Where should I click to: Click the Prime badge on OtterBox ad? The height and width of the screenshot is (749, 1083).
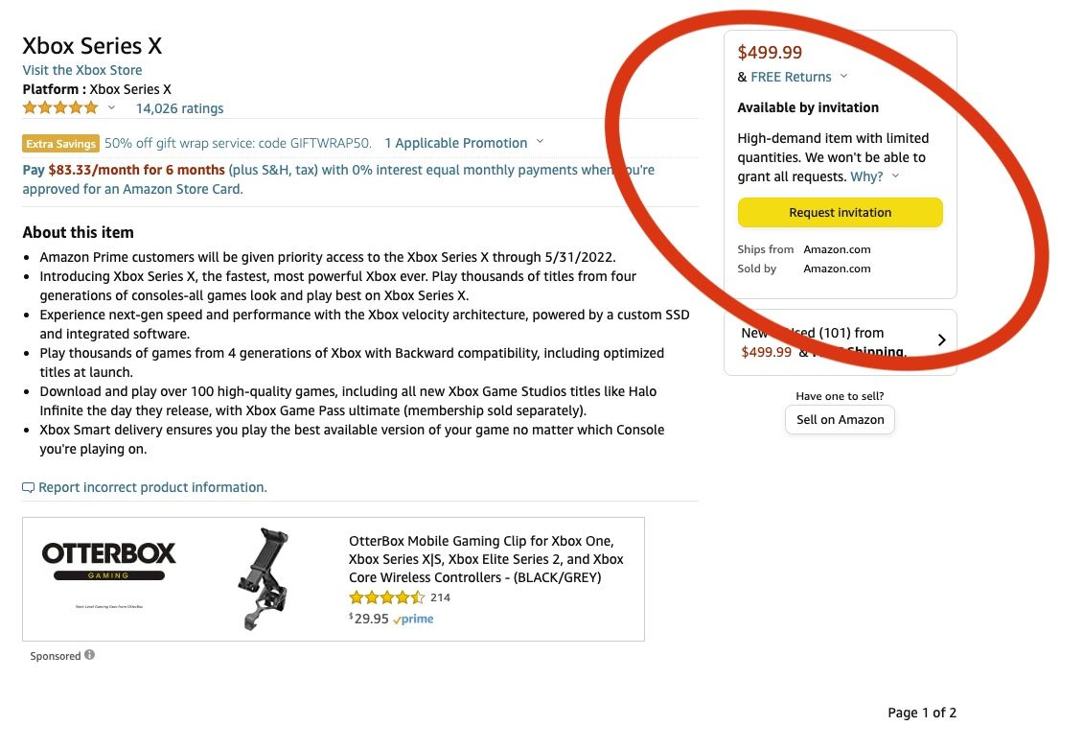pos(413,620)
